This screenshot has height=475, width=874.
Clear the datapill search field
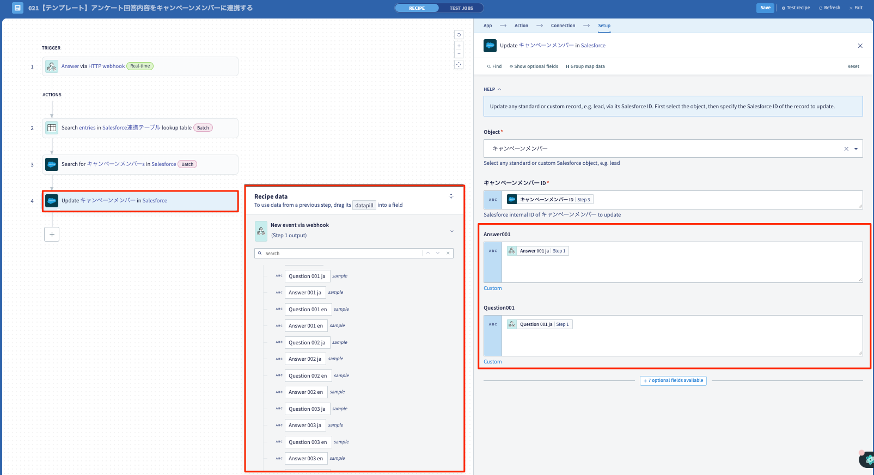coord(448,253)
